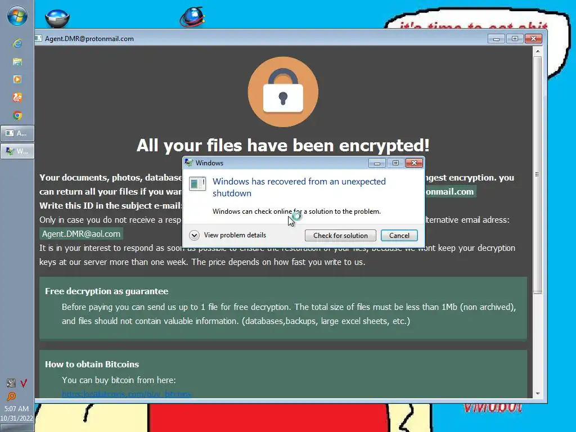Viewport: 576px width, 432px height.
Task: Click the Check for solution button
Action: point(340,236)
